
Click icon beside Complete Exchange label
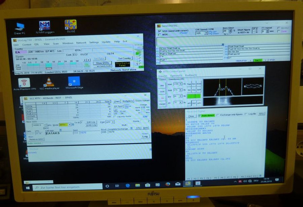(131, 128)
